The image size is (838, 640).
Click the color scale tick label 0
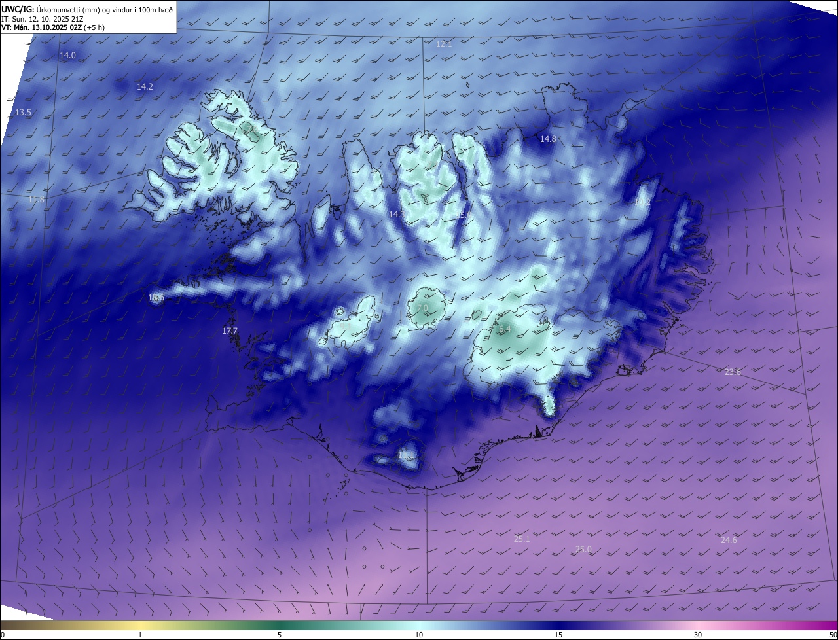click(3, 635)
